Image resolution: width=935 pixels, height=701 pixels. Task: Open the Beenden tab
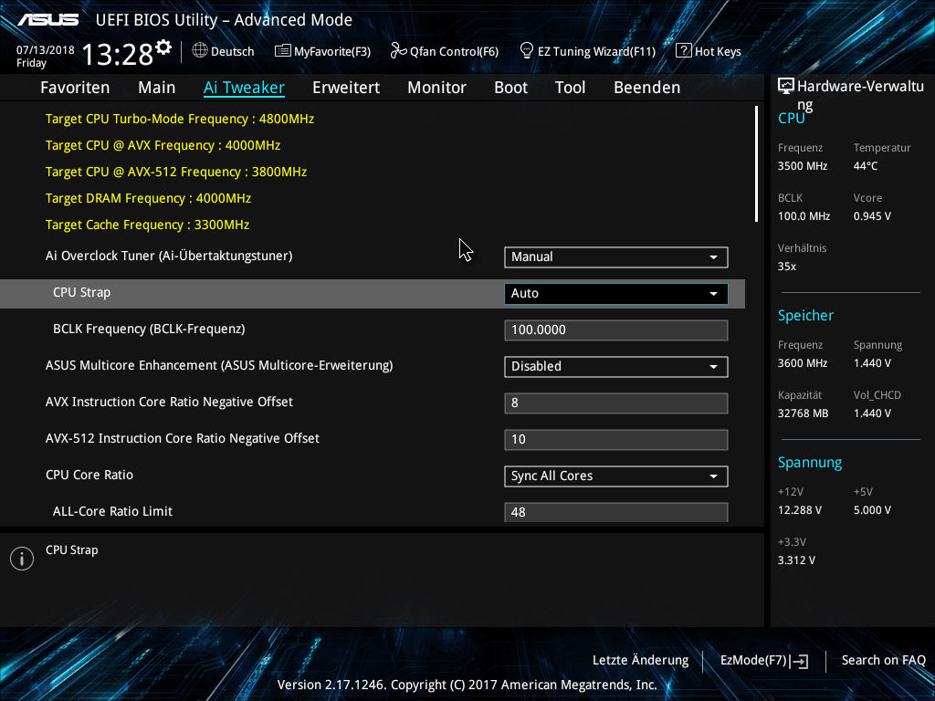coord(647,88)
